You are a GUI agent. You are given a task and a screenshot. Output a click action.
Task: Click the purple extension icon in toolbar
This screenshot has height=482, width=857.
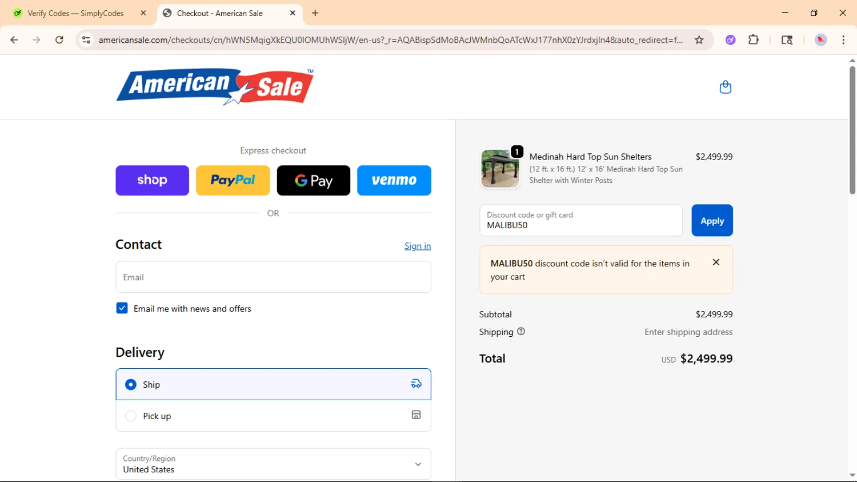730,40
